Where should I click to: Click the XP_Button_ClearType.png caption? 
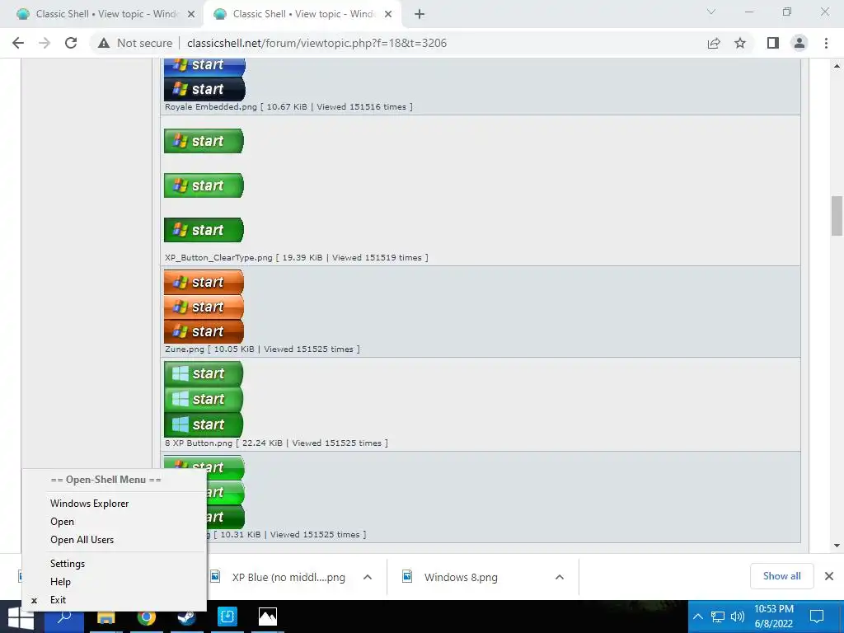pyautogui.click(x=297, y=257)
